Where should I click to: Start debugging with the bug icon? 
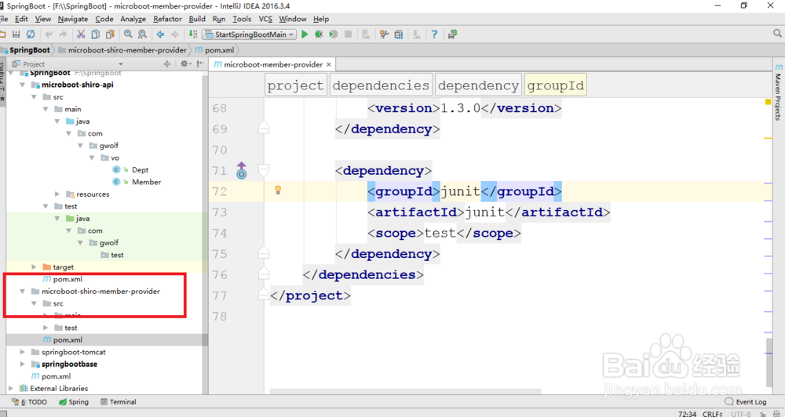(319, 34)
